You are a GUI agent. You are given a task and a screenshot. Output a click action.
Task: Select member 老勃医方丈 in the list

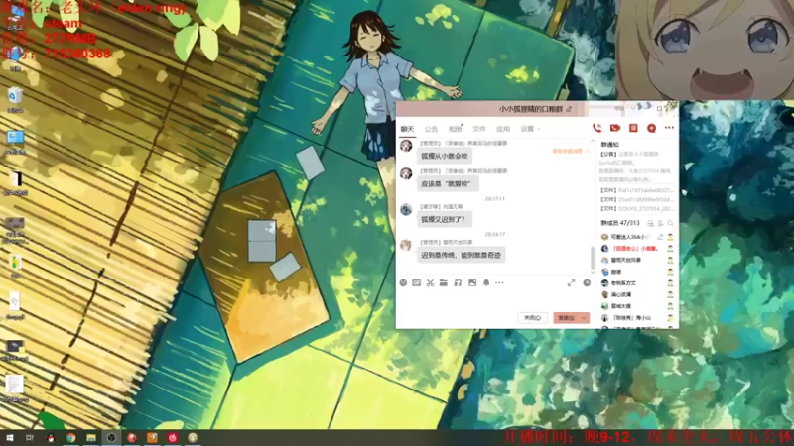click(623, 283)
